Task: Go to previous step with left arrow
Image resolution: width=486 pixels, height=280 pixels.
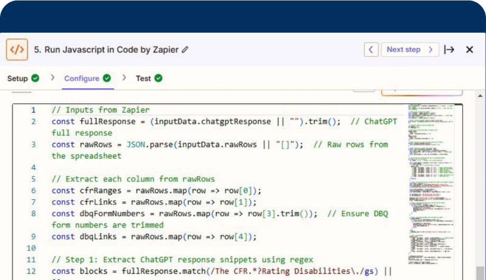Action: click(371, 49)
